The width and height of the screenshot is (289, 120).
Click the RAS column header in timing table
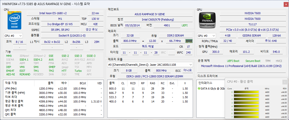click(x=152, y=83)
